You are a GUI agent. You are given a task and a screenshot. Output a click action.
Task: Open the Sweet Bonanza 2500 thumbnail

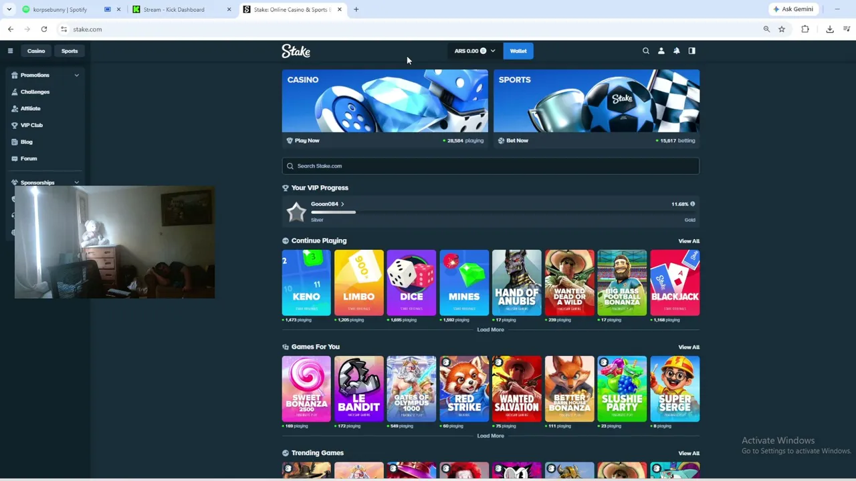[306, 389]
